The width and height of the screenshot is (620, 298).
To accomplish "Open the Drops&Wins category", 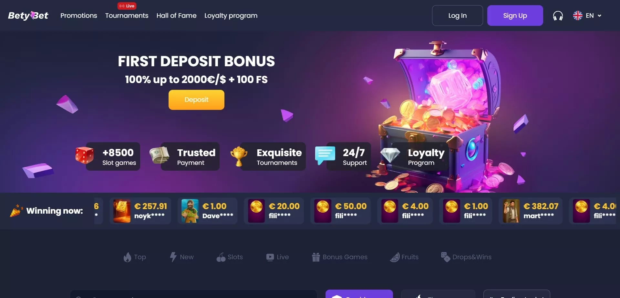I will 466,257.
